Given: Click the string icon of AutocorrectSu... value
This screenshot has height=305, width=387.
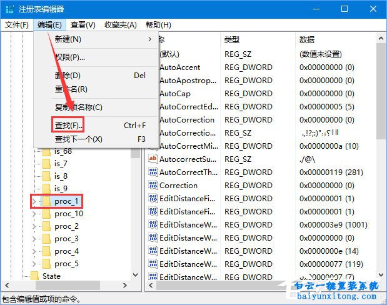Looking at the screenshot, I should [153, 159].
